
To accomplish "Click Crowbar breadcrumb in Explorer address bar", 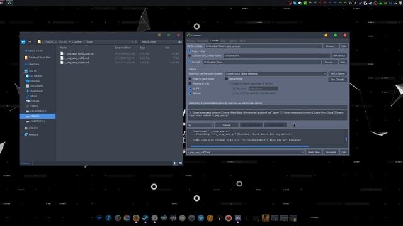I will [x=77, y=42].
